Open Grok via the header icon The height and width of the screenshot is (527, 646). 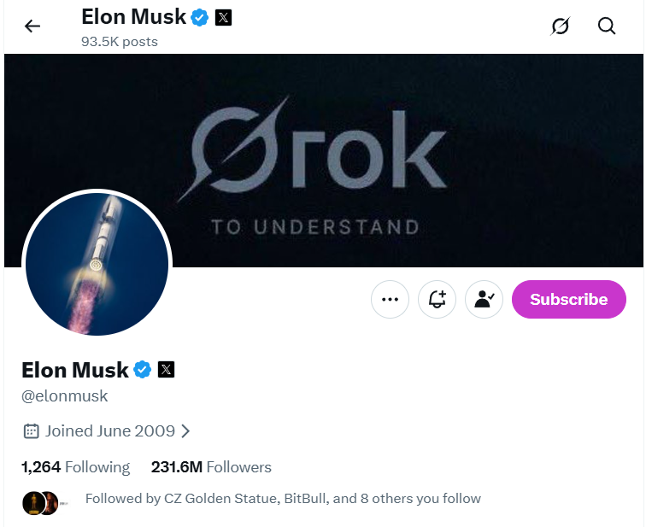click(x=560, y=26)
